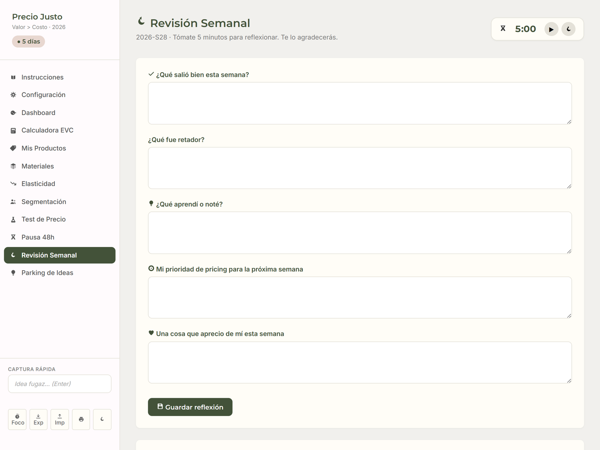Click the Precio Justo app title
This screenshot has height=450, width=600.
click(37, 17)
